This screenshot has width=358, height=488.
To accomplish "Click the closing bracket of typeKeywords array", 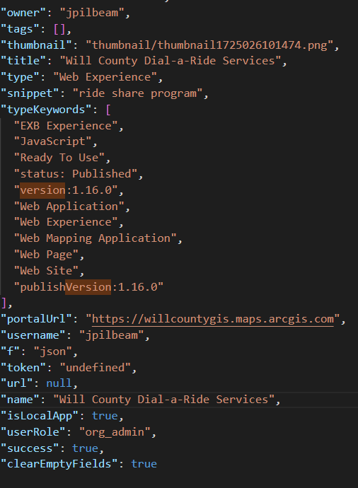I will click(4, 303).
